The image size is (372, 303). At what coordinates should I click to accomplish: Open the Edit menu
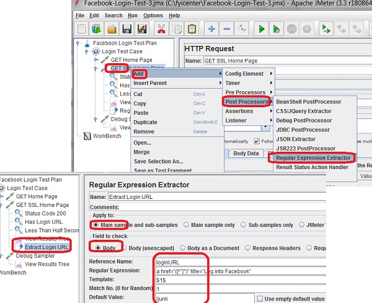[94, 15]
